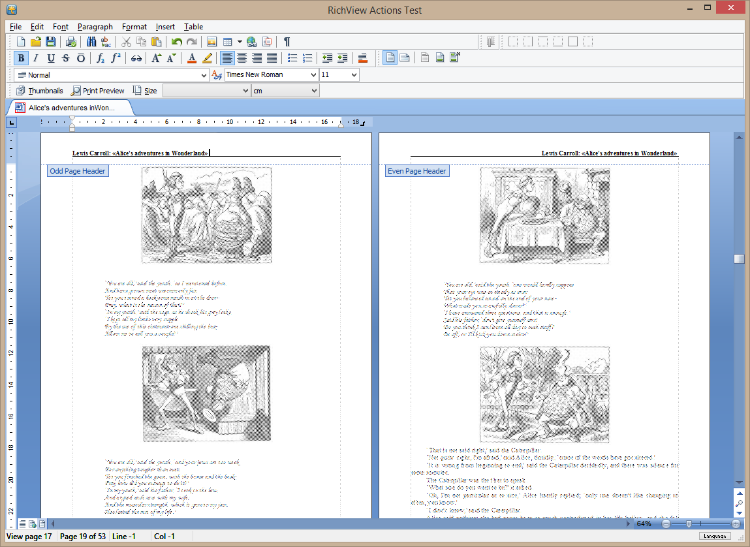
Task: Apply subscript formatting
Action: 101,58
